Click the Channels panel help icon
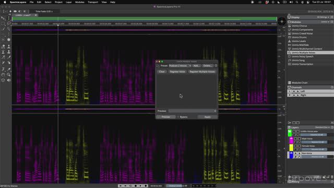334x188 pixels. (x=332, y=87)
